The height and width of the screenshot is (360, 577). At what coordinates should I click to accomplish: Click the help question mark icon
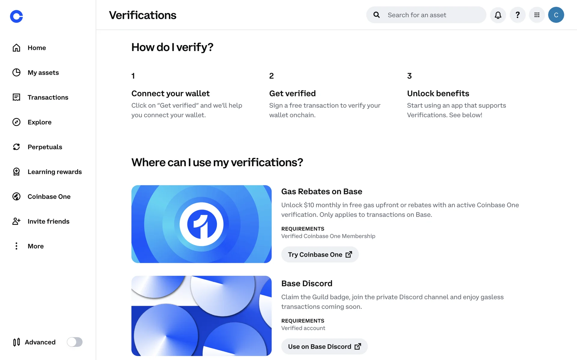point(517,15)
